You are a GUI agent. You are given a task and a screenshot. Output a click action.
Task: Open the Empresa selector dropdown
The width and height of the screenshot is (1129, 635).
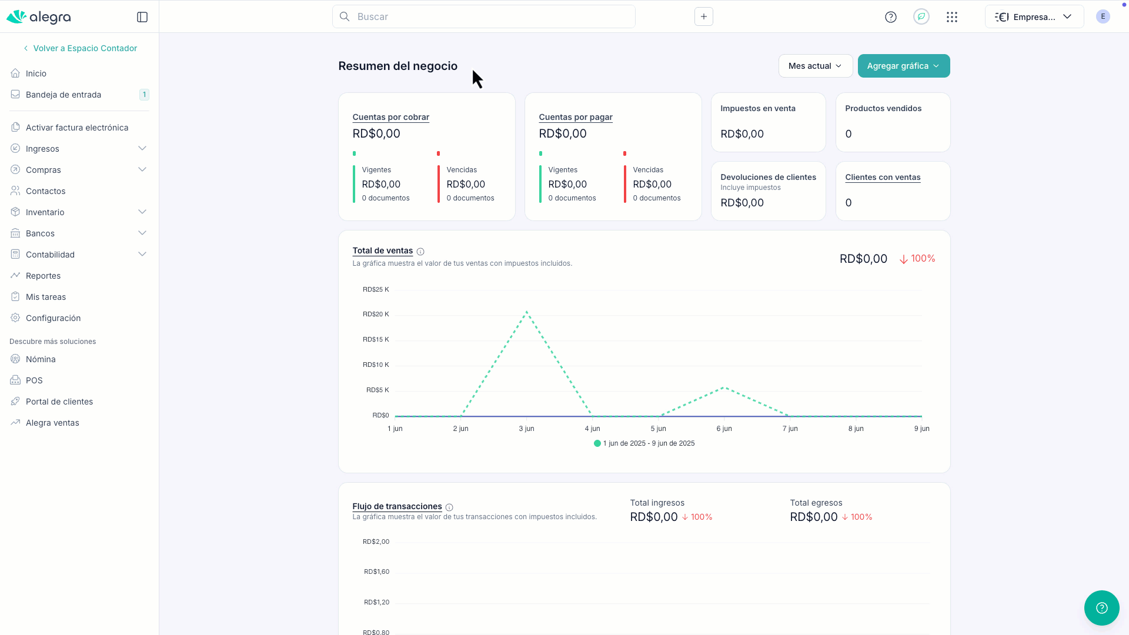[1034, 16]
